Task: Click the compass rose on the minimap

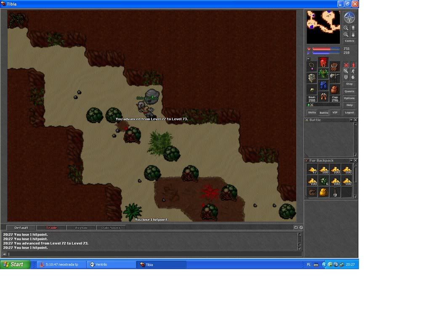Action: coord(349,18)
